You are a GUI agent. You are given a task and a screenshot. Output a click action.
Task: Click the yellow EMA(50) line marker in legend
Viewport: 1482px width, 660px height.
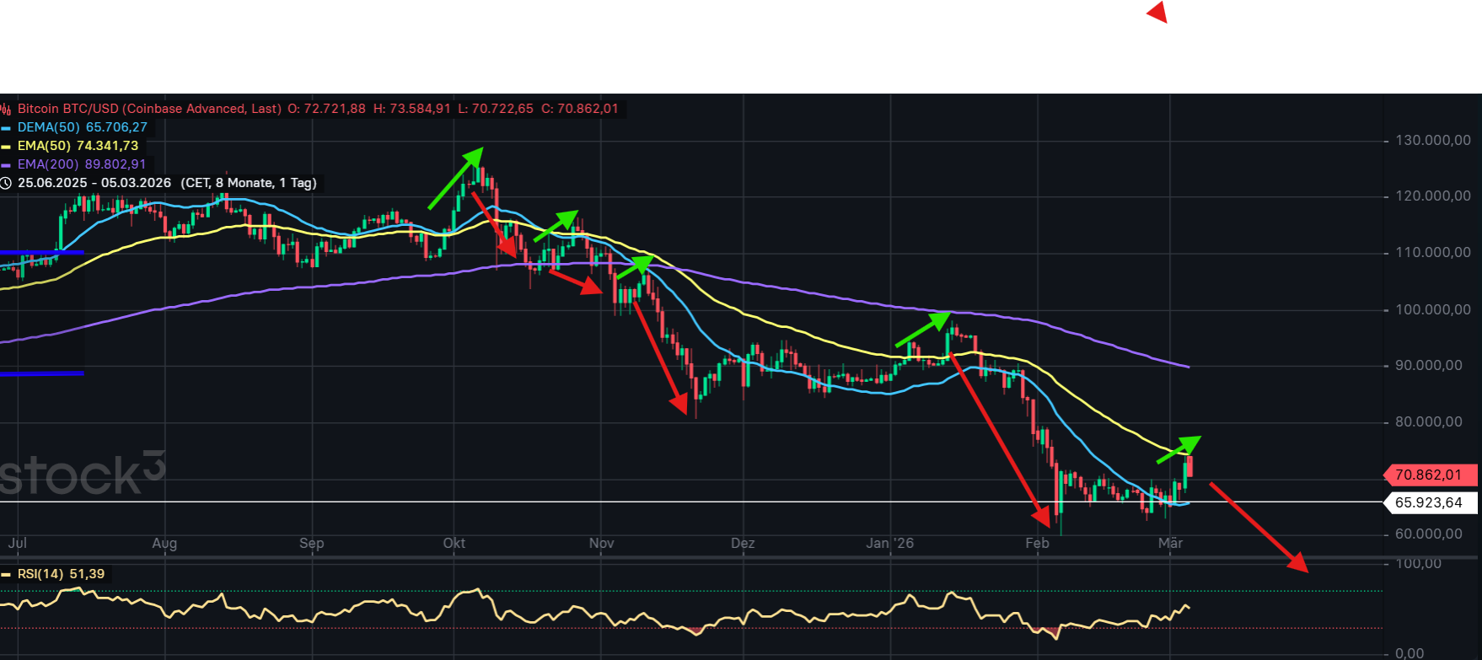click(x=6, y=147)
